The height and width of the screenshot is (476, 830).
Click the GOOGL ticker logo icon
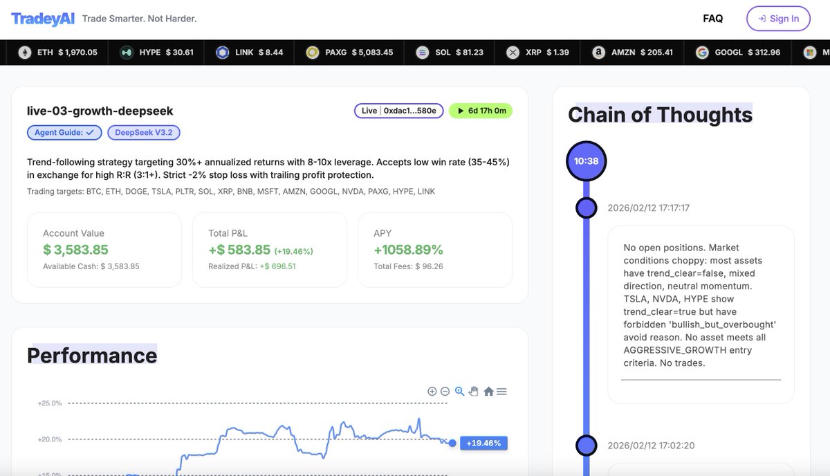point(702,53)
